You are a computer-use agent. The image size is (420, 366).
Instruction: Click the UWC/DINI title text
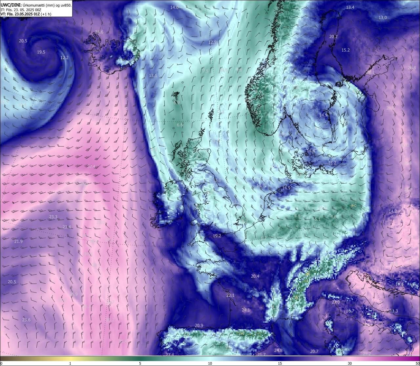11,5
